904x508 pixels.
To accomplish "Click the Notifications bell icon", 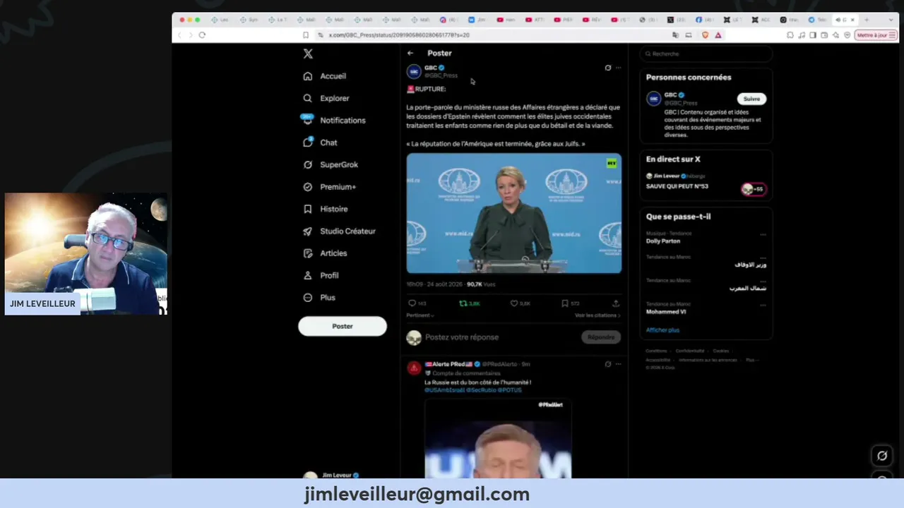I will coord(308,121).
